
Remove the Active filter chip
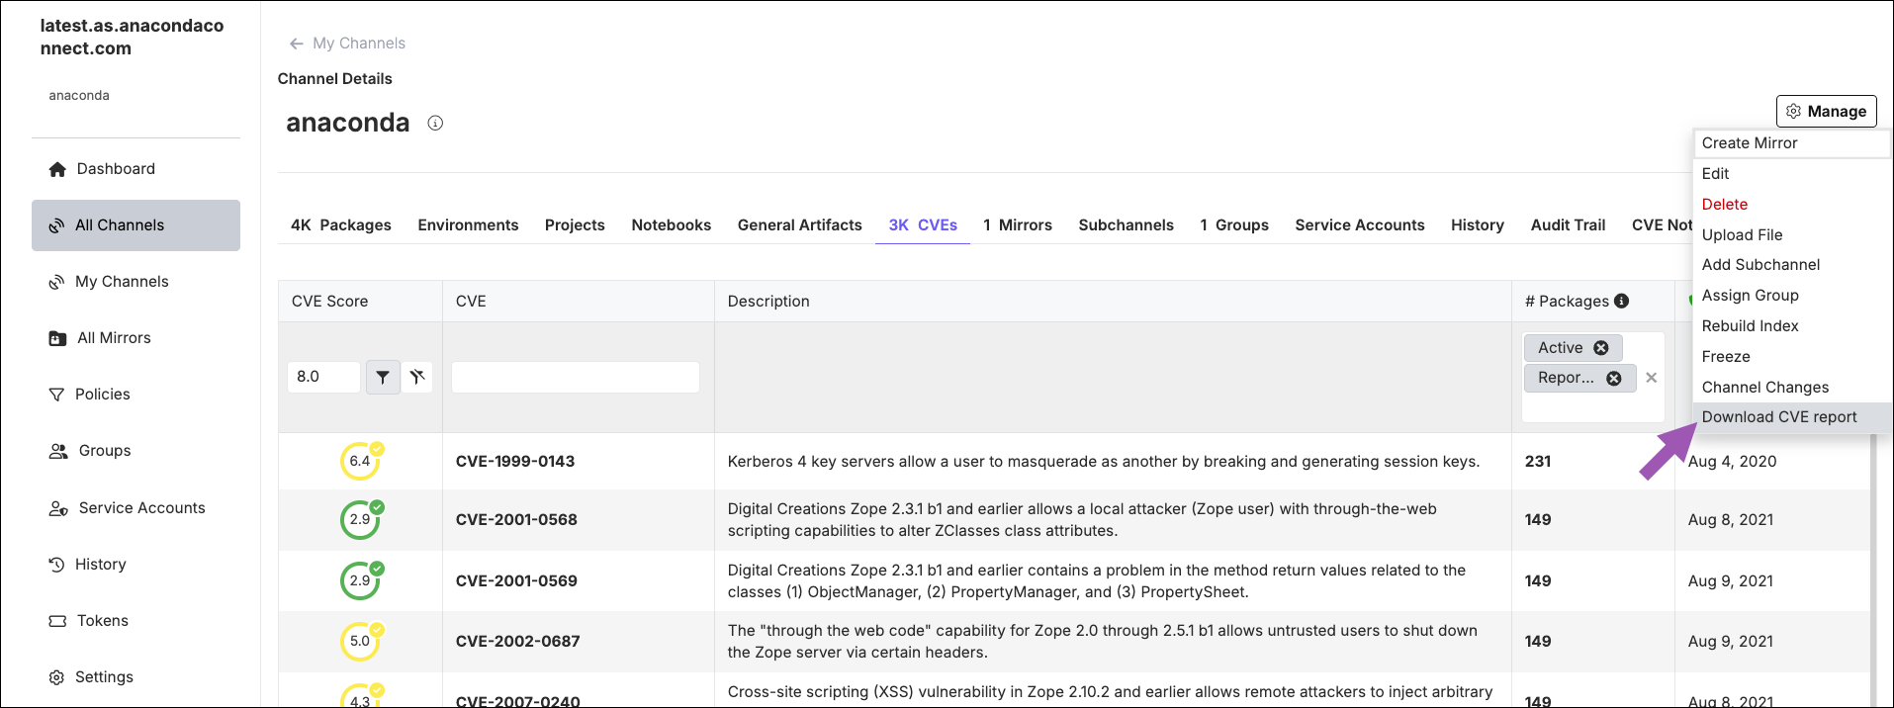click(1601, 348)
